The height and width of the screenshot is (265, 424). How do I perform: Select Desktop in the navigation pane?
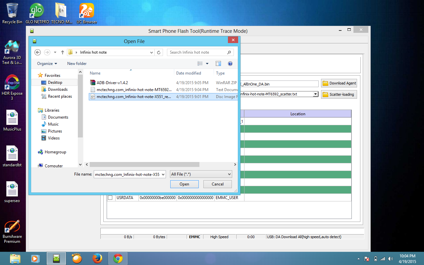(x=55, y=82)
